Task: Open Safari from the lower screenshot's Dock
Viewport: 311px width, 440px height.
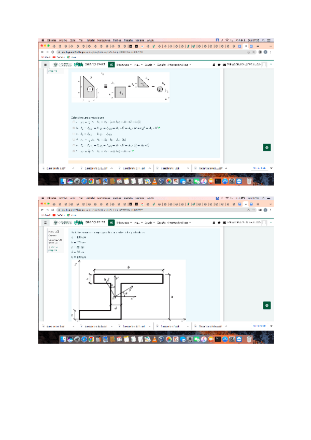Action: pyautogui.click(x=84, y=339)
